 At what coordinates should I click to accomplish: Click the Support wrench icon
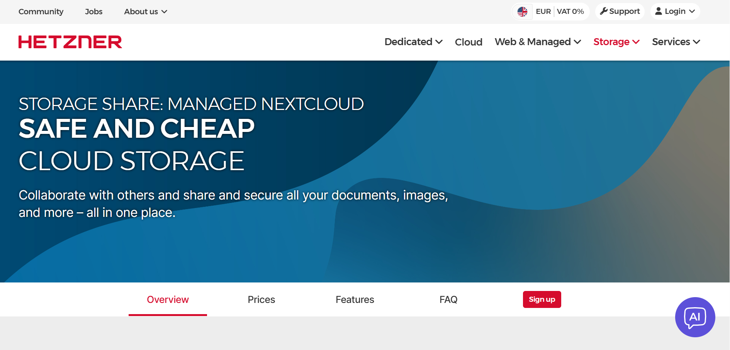tap(604, 11)
